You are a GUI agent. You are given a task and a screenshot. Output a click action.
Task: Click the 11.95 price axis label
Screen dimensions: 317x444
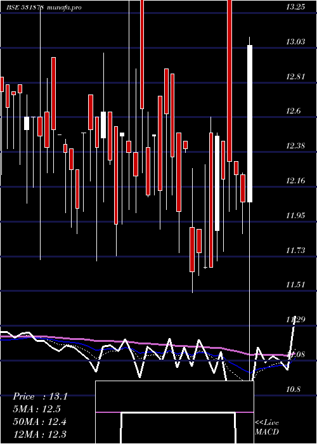click(295, 216)
